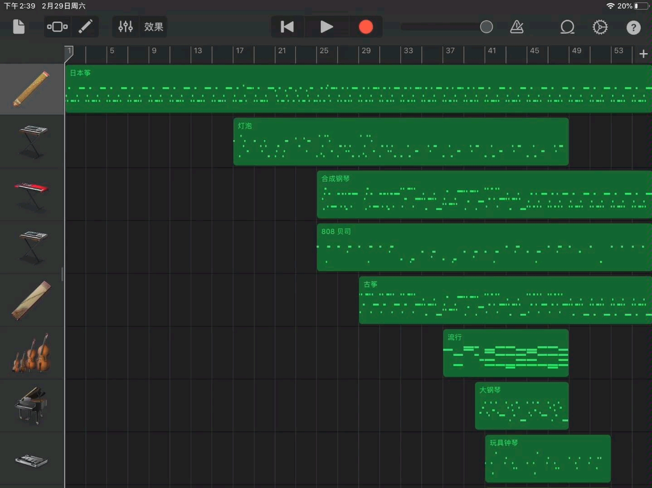Open the loop browser

(567, 27)
